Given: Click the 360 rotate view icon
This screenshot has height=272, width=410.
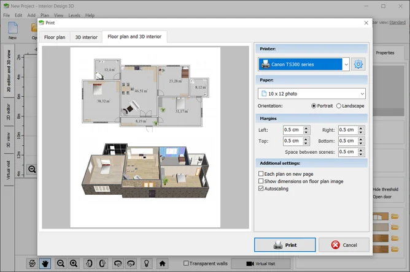Looking at the screenshot, I should [32, 263].
